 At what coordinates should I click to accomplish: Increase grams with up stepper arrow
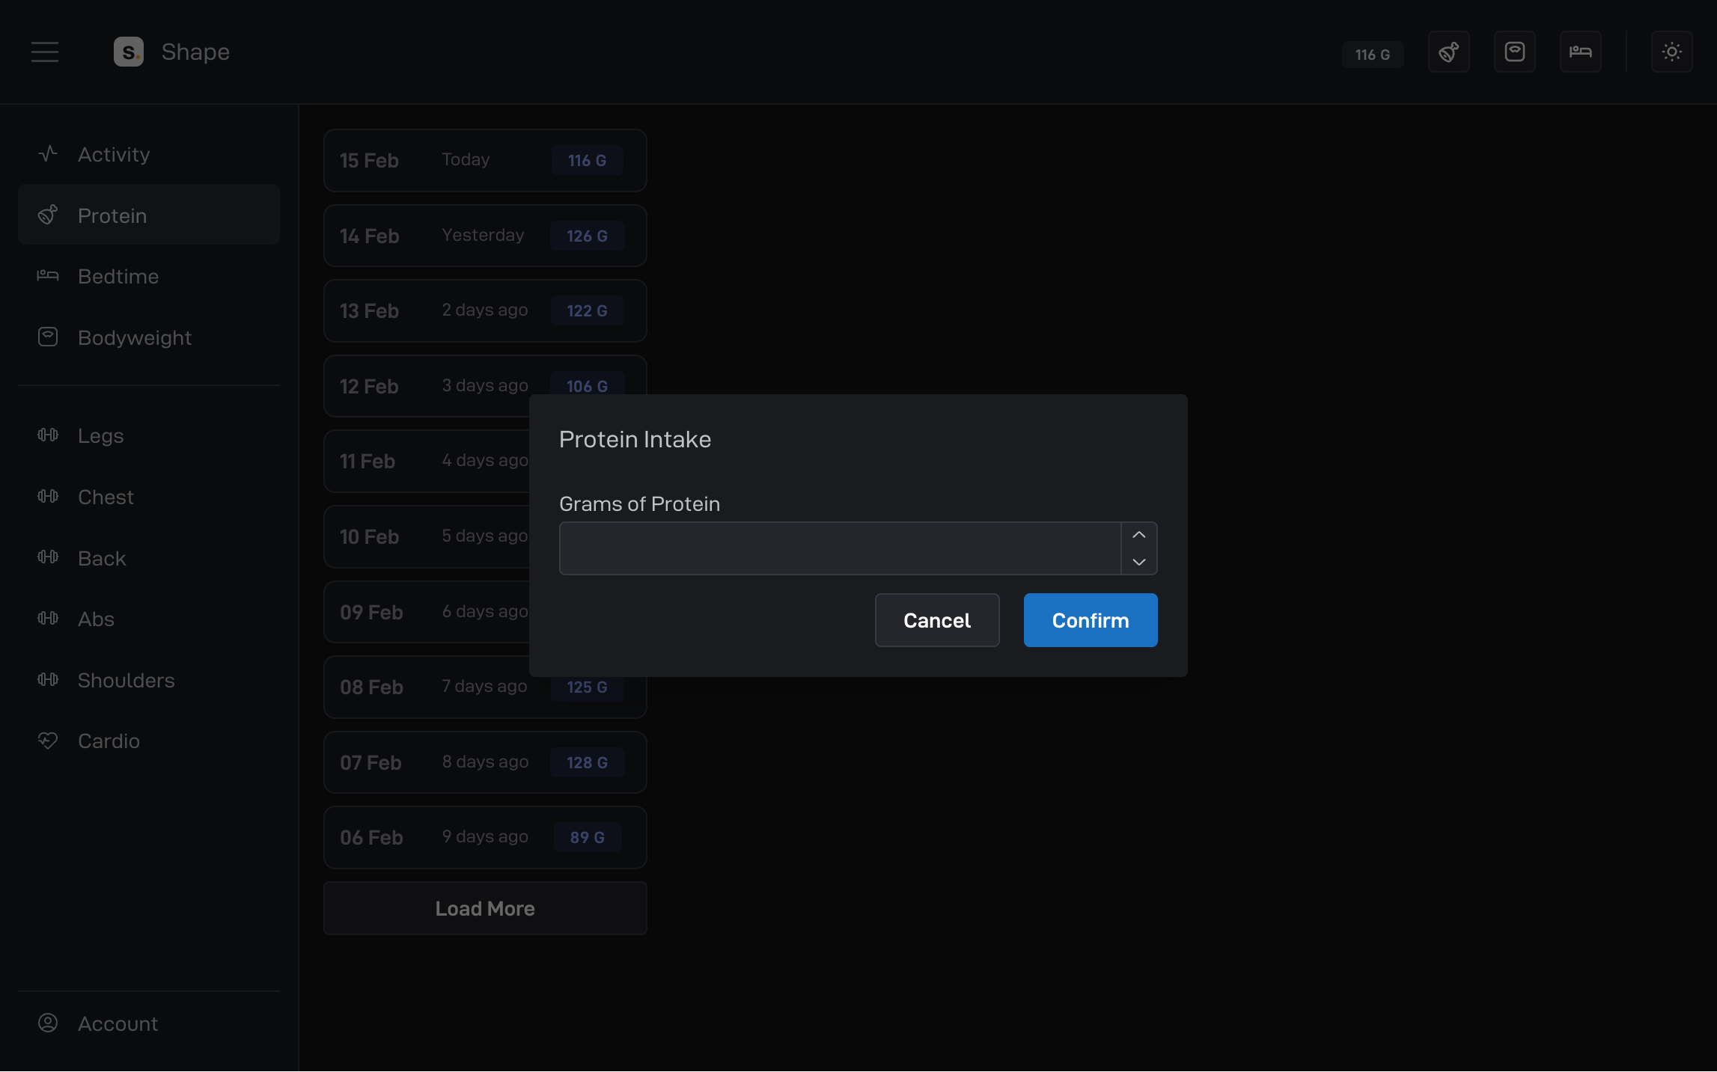1138,535
